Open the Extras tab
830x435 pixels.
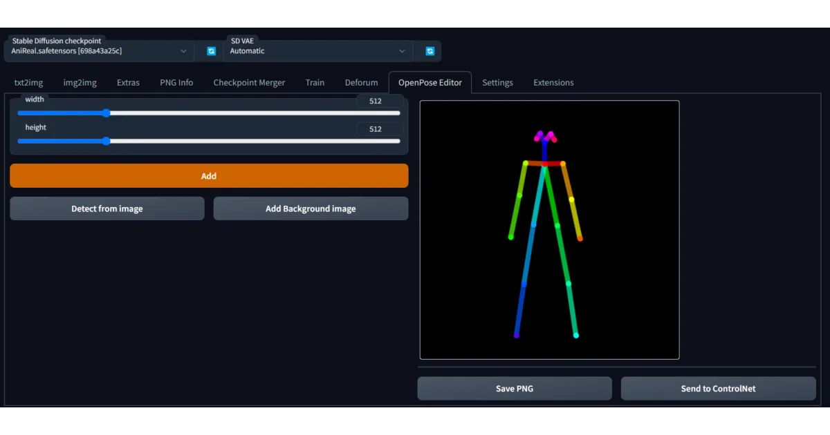pos(128,82)
